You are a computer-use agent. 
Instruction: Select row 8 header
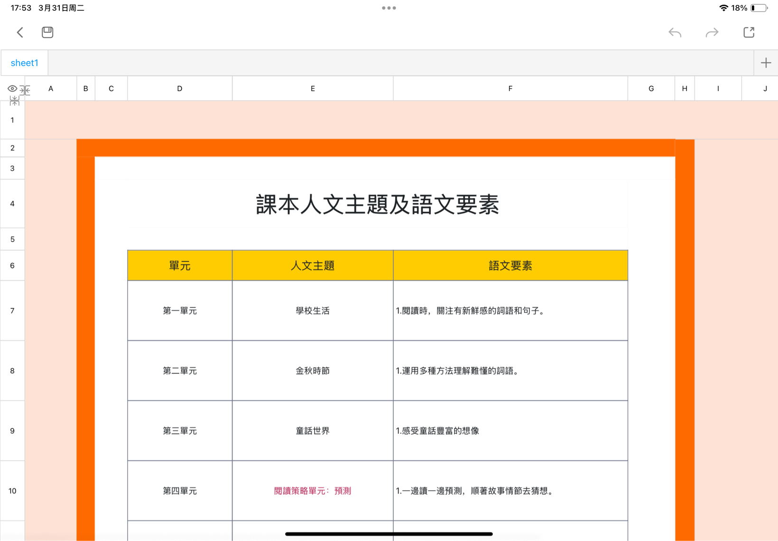click(x=12, y=371)
